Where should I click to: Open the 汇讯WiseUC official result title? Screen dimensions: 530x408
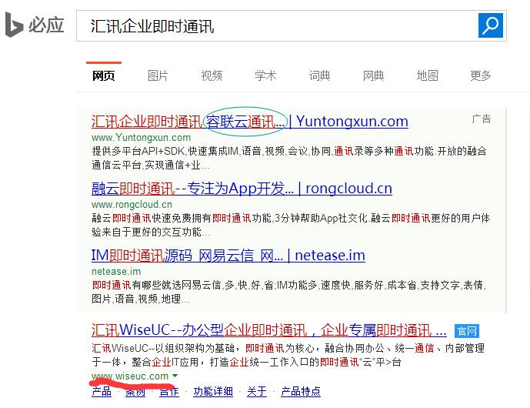pyautogui.click(x=269, y=329)
